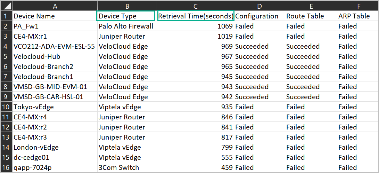The image size is (379, 173).
Task: Click the "3Com Switch" cell
Action: (x=126, y=167)
